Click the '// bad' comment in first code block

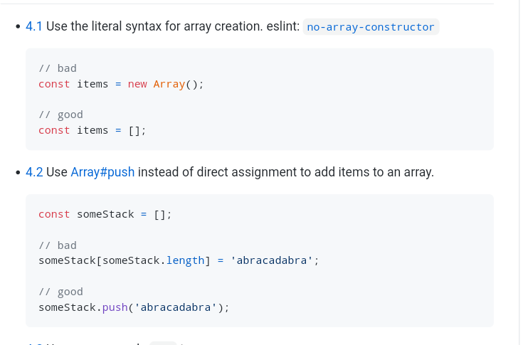[58, 68]
